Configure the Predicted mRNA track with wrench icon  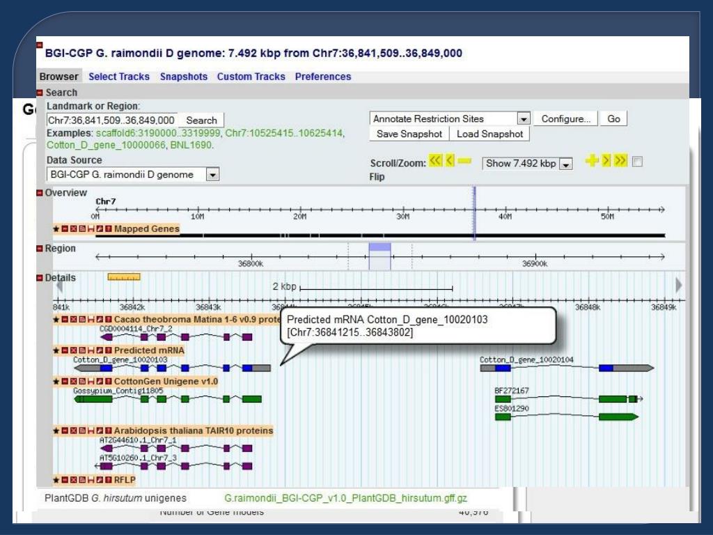point(99,351)
